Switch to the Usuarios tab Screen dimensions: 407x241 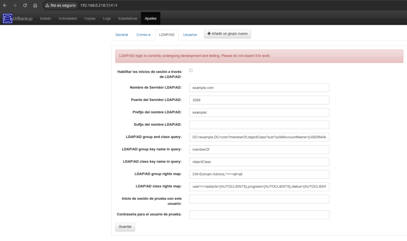tap(190, 34)
